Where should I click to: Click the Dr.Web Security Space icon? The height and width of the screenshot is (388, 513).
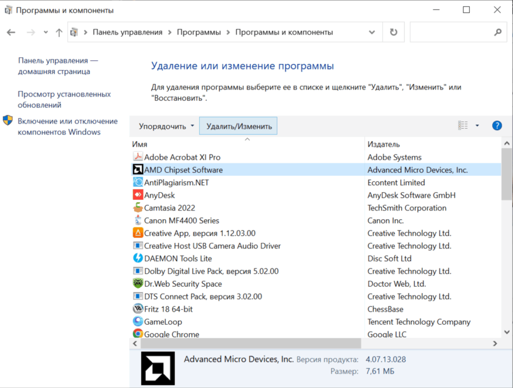(138, 283)
